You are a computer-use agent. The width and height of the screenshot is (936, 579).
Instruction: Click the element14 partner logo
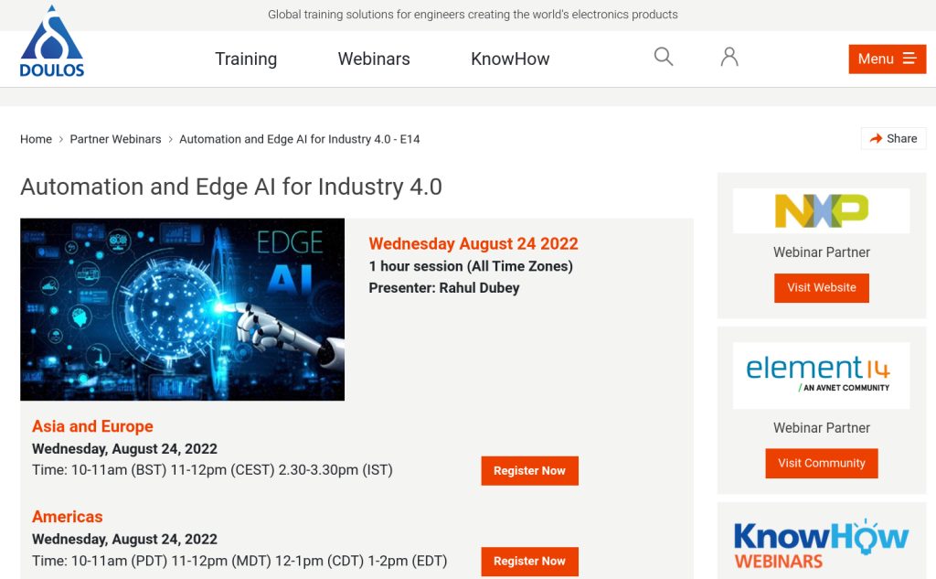tap(821, 374)
